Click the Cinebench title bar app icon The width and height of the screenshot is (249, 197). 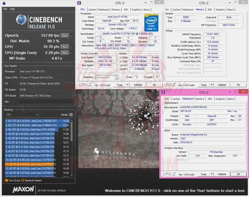[4, 3]
